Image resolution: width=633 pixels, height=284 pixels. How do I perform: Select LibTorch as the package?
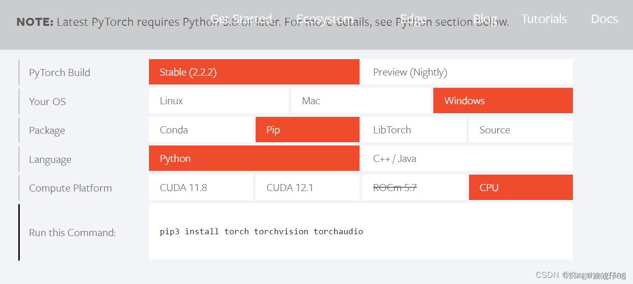[x=414, y=130]
